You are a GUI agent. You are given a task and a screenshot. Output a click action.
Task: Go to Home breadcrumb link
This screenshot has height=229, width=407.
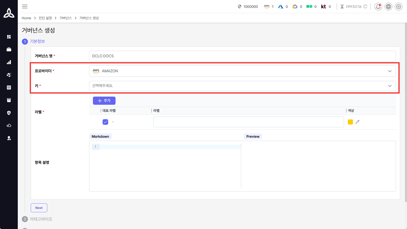coord(26,18)
